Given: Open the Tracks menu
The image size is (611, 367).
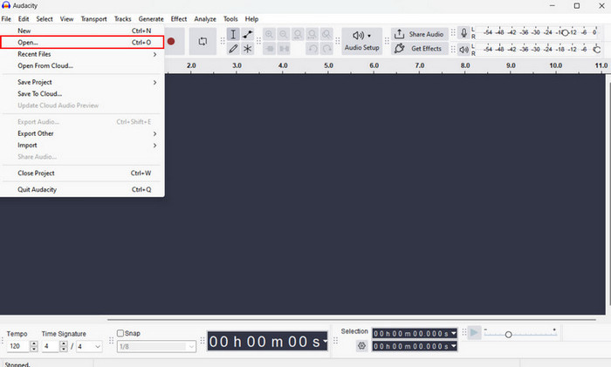Looking at the screenshot, I should [123, 18].
